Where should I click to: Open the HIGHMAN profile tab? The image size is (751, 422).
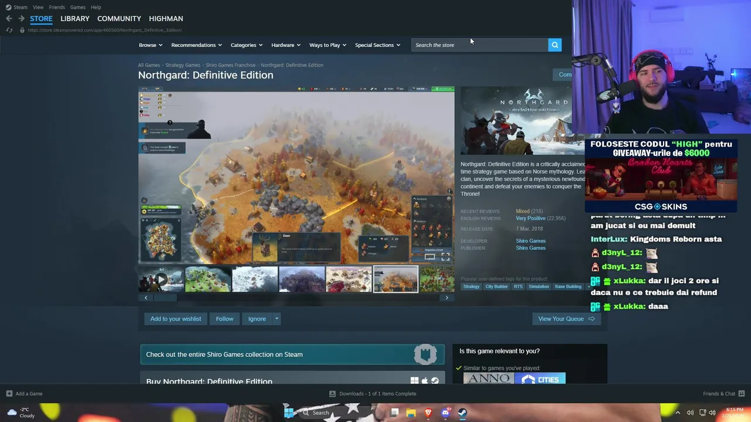[166, 19]
